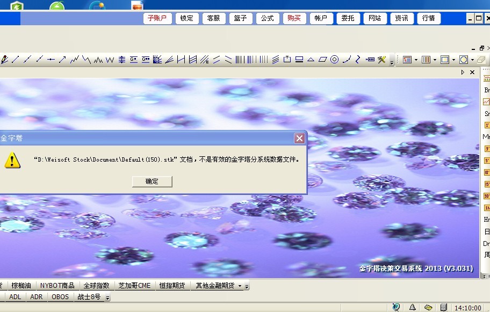Select the arrow line drawing tool
Image resolution: width=490 pixels, height=312 pixels.
click(62, 60)
